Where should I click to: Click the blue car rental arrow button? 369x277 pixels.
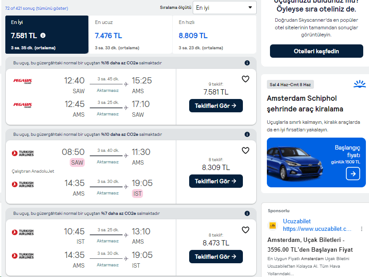click(x=353, y=174)
